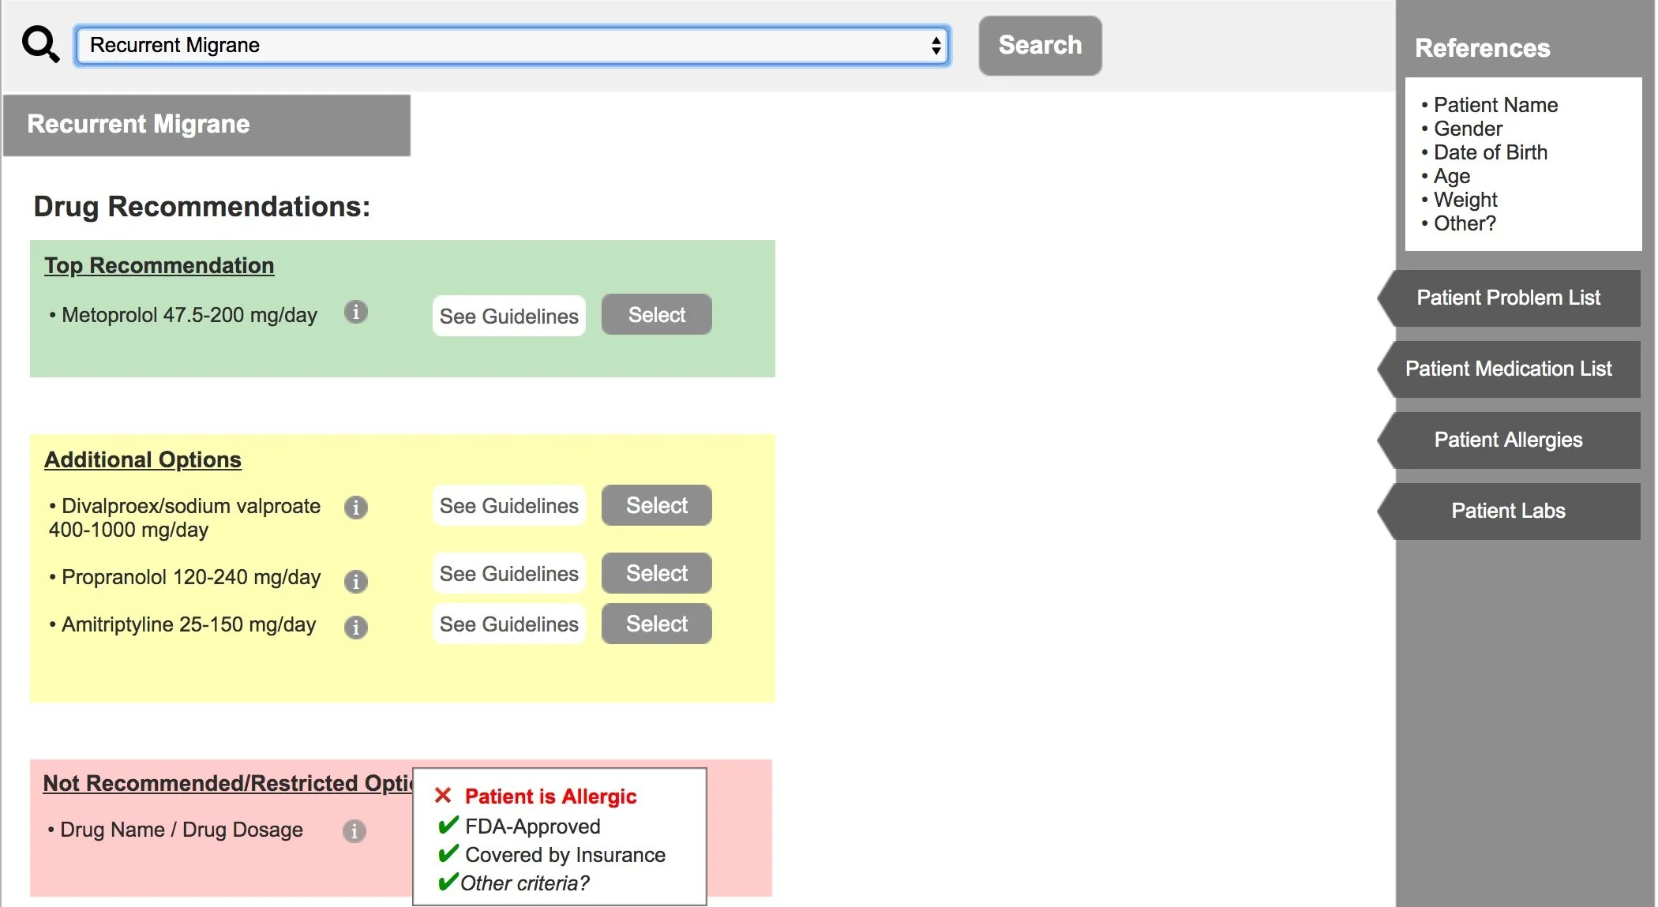Screen dimensions: 1658x907
Task: Click the dropdown stepper arrows in search field
Action: tap(936, 45)
